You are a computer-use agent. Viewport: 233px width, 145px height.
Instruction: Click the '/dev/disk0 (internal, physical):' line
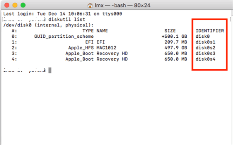point(49,25)
